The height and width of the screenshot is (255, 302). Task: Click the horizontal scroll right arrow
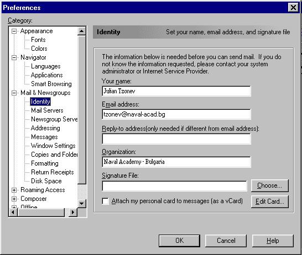click(73, 212)
